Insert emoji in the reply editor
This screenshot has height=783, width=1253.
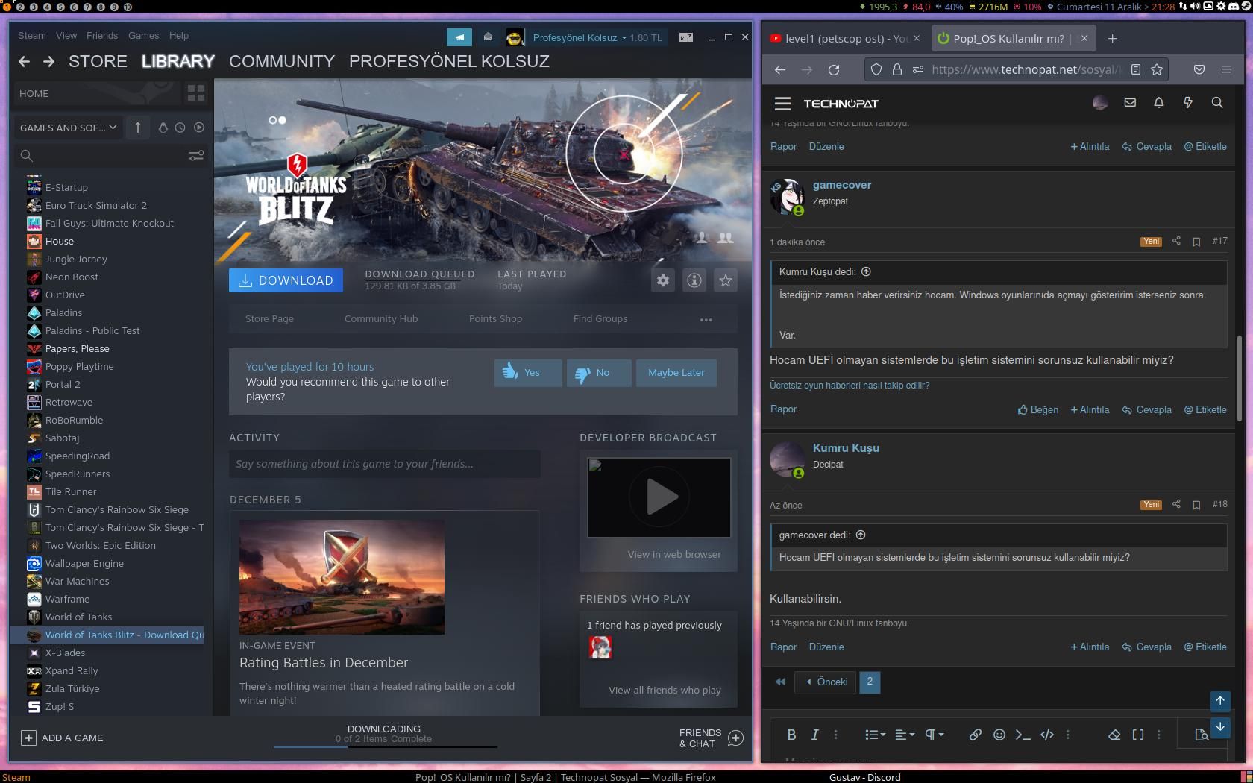[999, 735]
